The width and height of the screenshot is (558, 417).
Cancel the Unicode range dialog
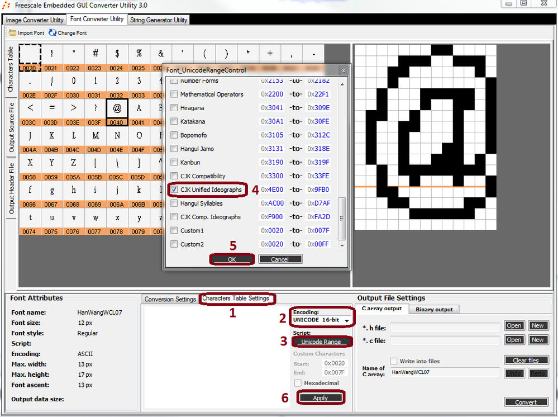coord(280,259)
